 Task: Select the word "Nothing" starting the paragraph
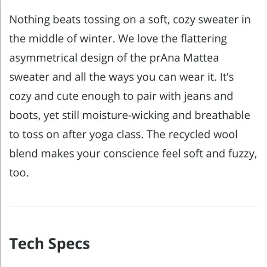point(29,20)
